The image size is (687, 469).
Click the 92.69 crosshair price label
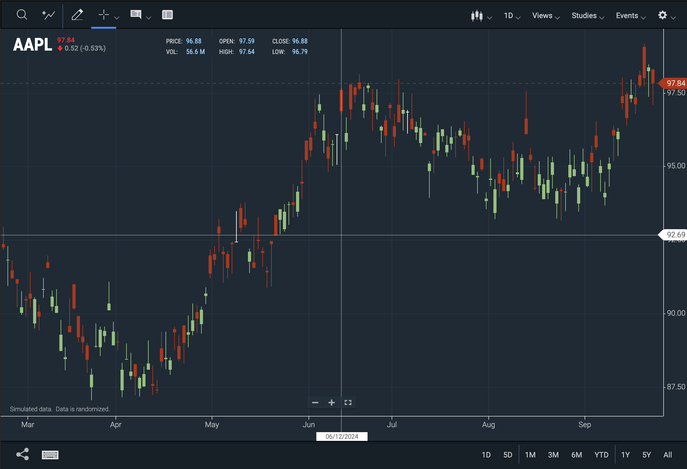tap(673, 235)
